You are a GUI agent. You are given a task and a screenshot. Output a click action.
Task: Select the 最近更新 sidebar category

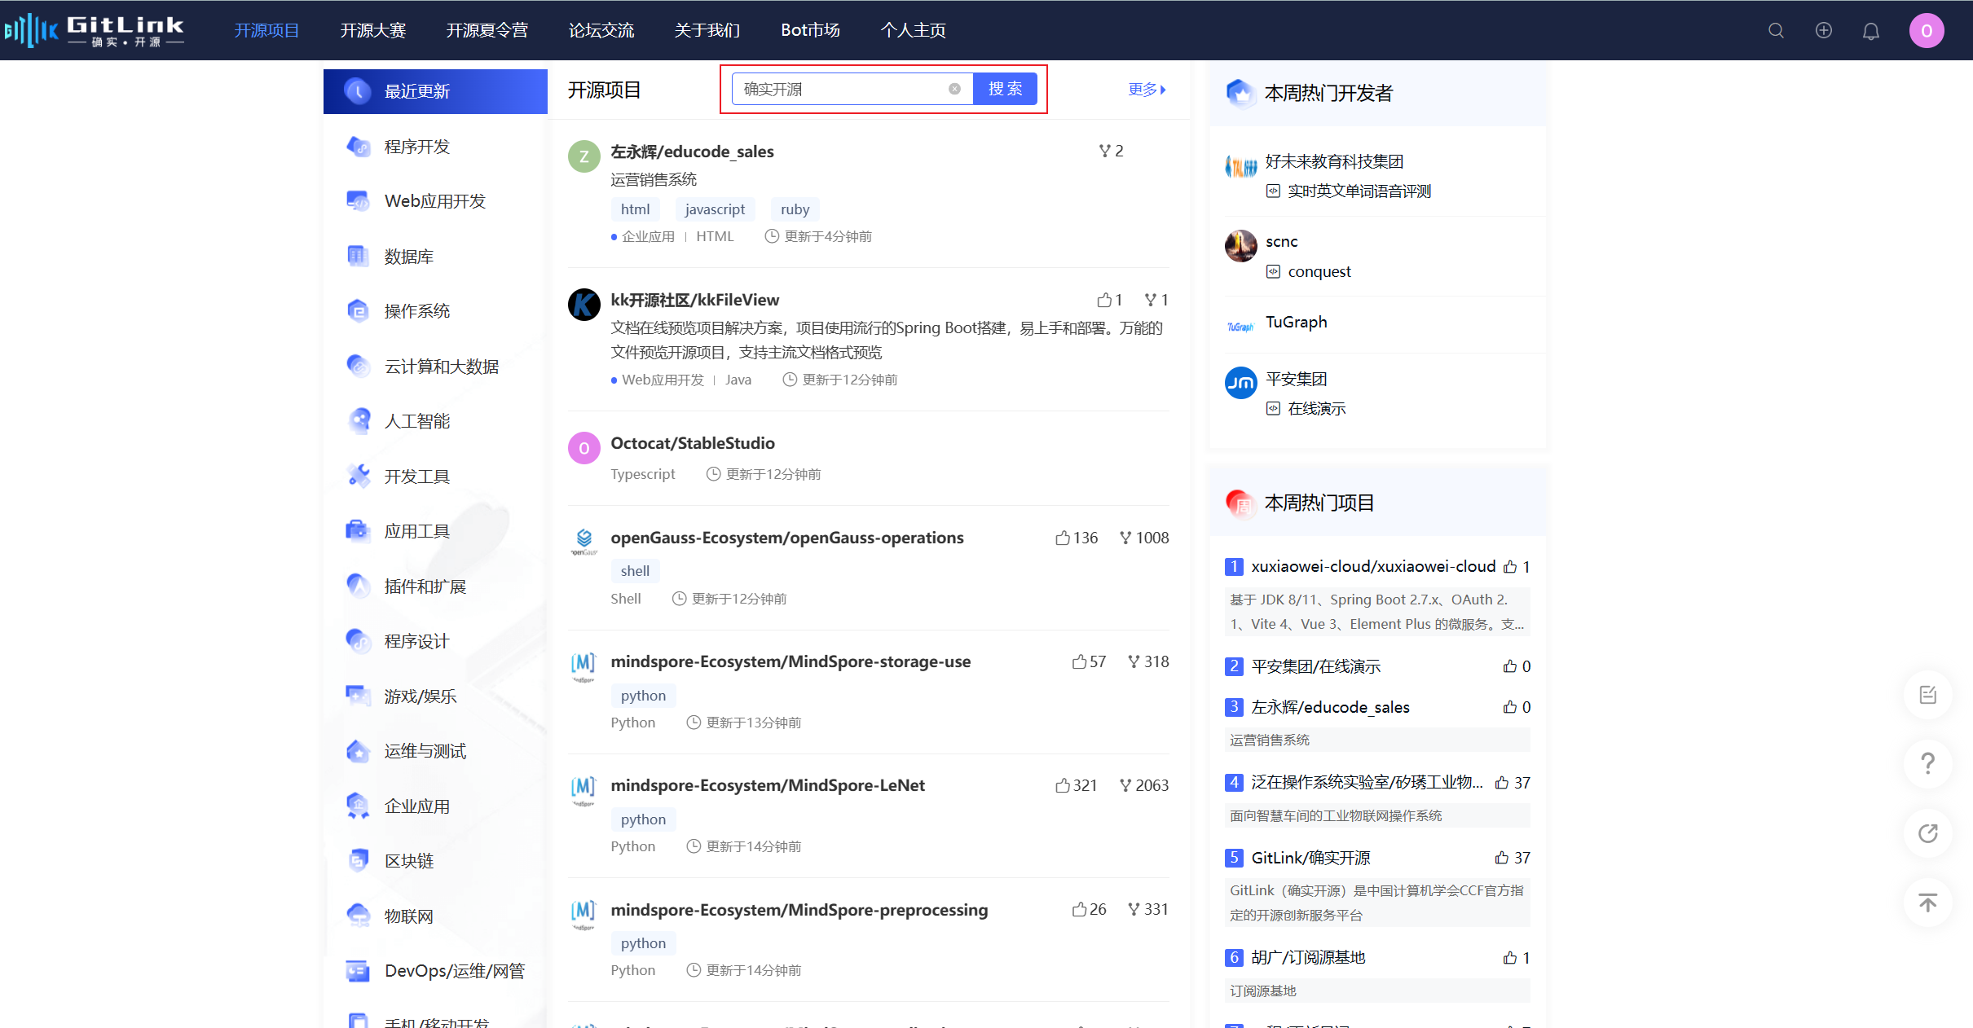(x=435, y=91)
